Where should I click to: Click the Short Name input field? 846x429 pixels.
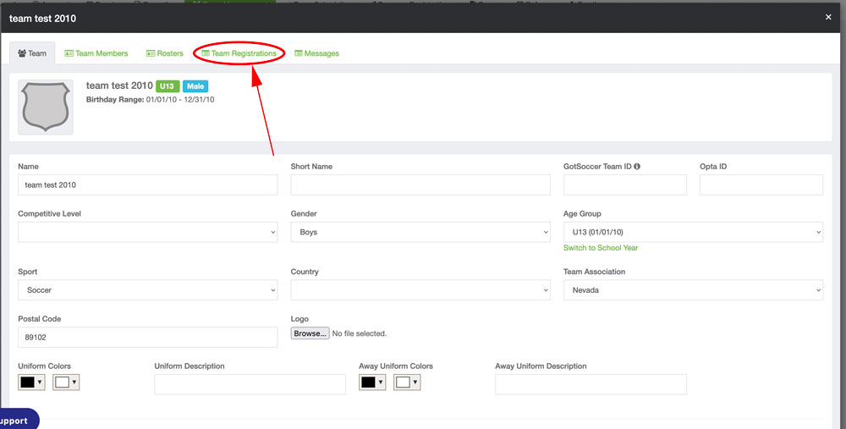(420, 185)
